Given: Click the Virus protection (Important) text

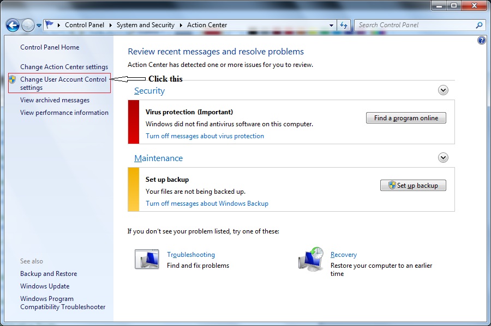Looking at the screenshot, I should tap(189, 112).
